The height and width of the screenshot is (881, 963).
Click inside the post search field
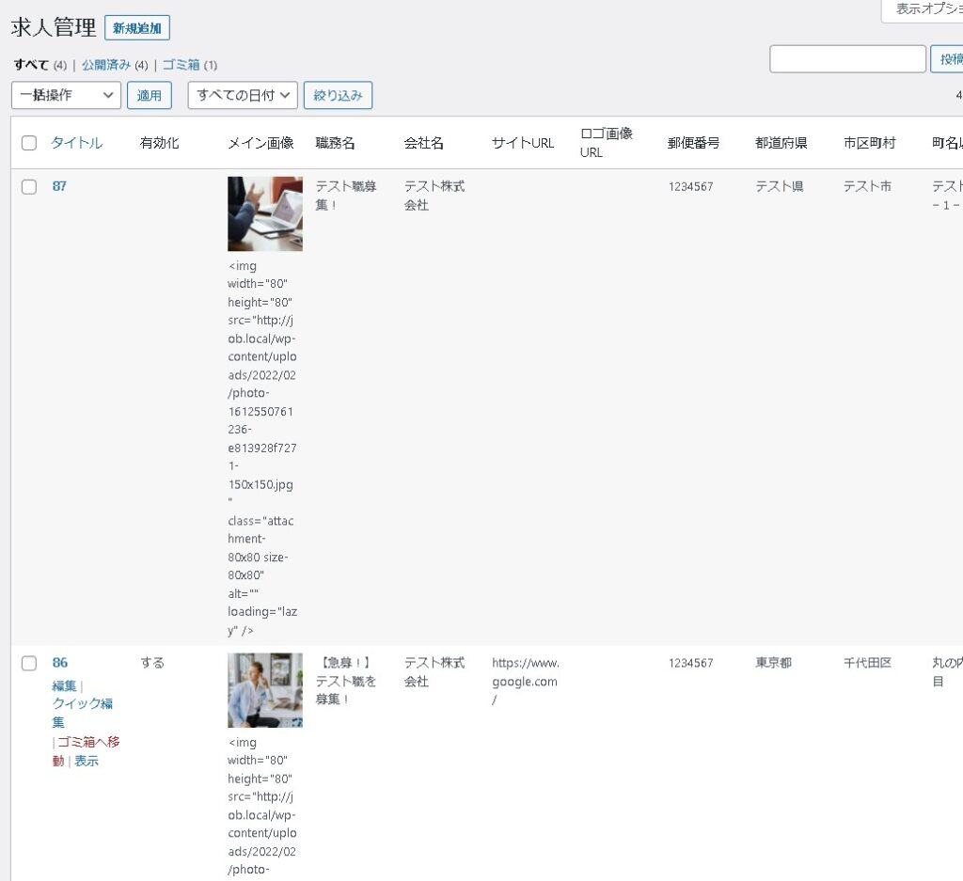[x=847, y=58]
